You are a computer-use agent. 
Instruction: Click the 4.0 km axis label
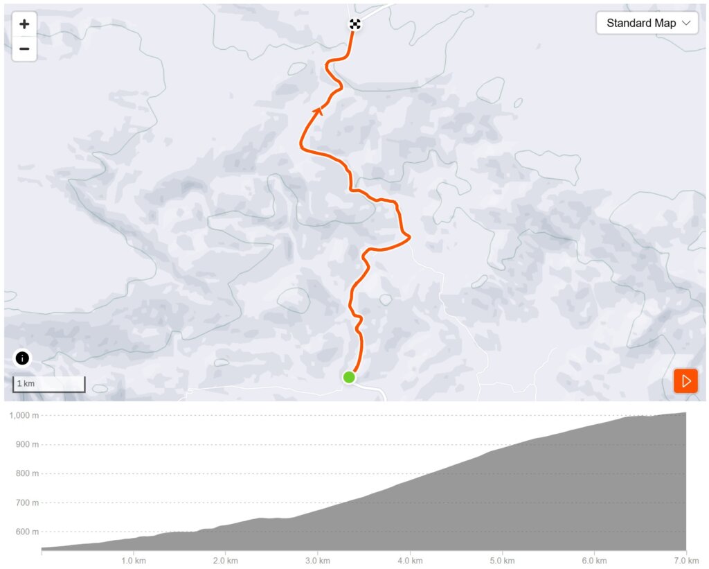tap(410, 560)
